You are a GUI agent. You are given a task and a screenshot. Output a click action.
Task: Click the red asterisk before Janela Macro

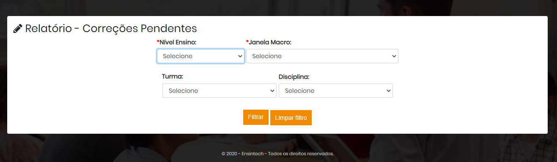pos(247,42)
